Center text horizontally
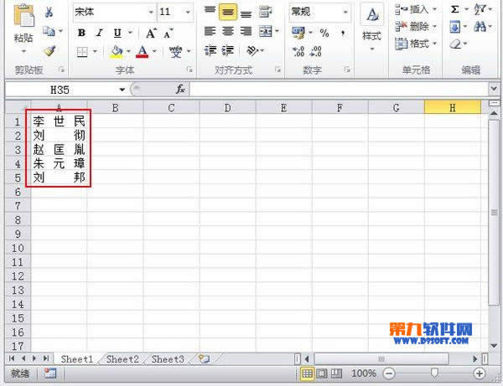 click(228, 31)
